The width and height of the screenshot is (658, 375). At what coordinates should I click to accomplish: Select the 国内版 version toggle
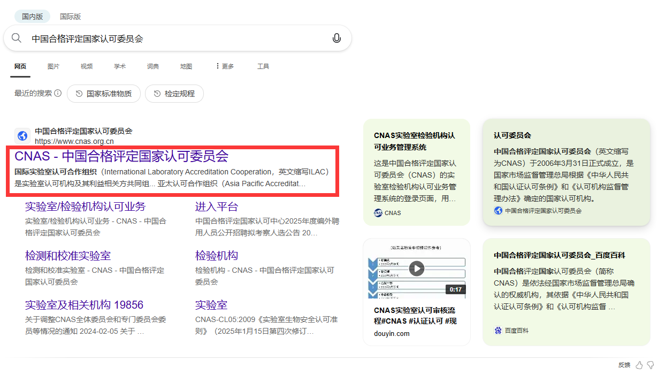[x=32, y=16]
